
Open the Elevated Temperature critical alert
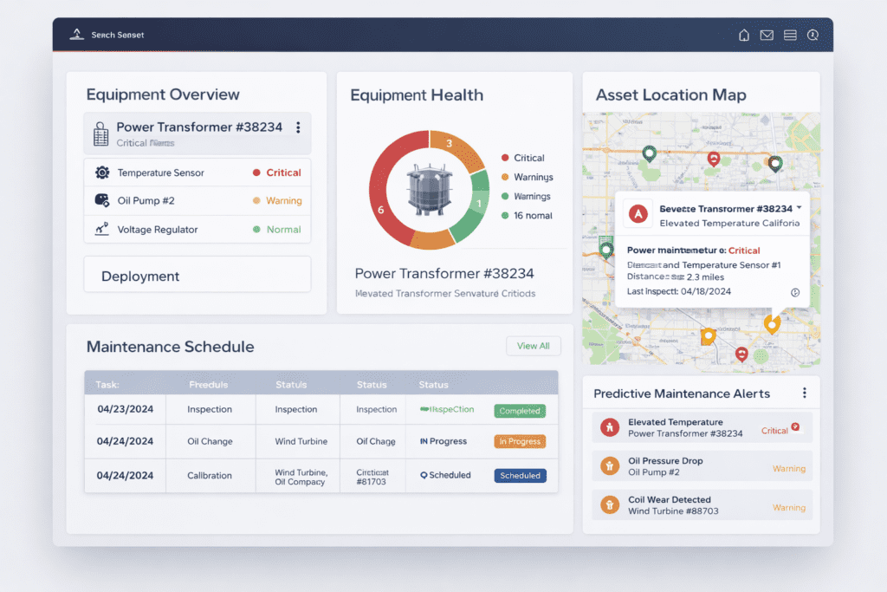pyautogui.click(x=700, y=426)
